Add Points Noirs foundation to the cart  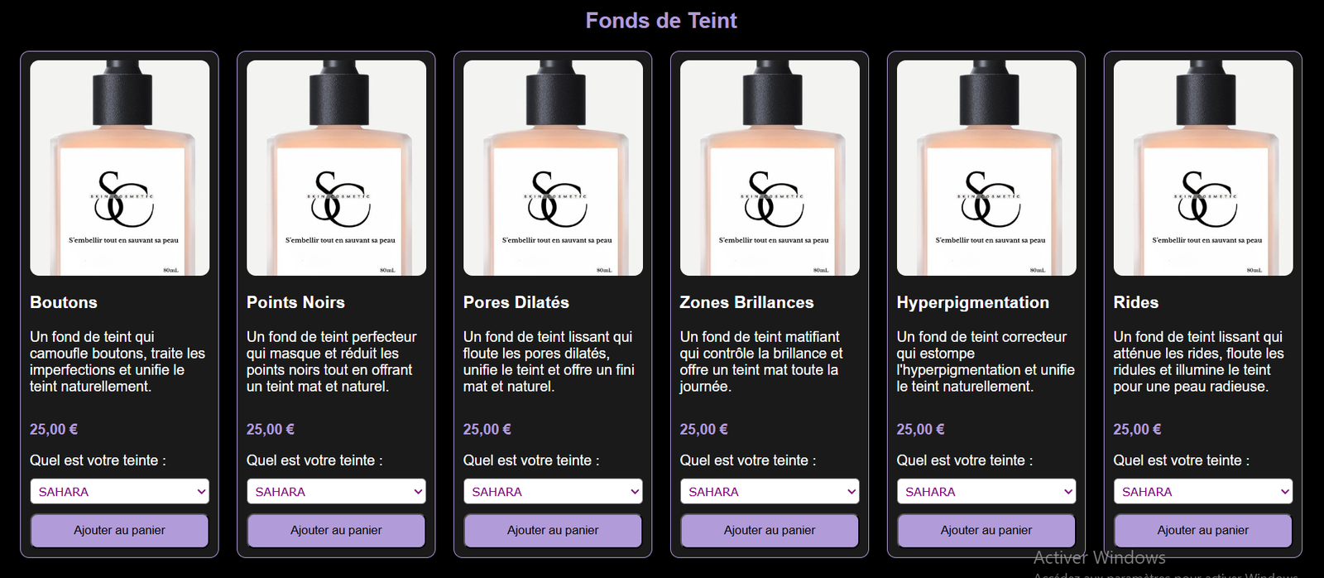click(336, 530)
